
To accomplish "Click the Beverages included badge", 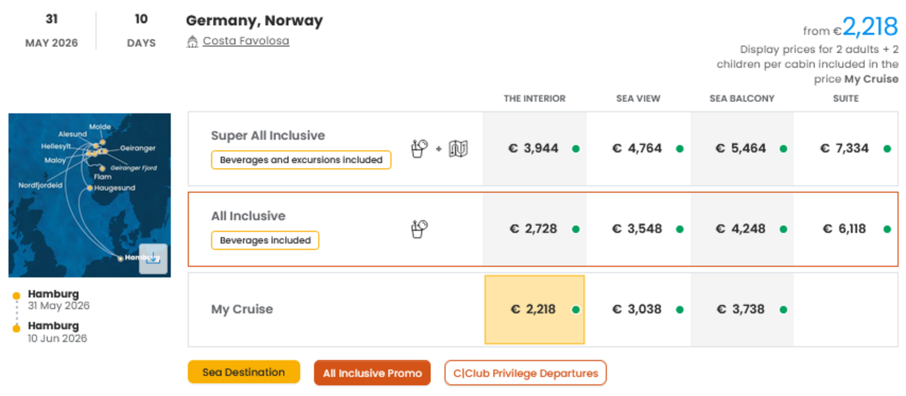I will 265,241.
